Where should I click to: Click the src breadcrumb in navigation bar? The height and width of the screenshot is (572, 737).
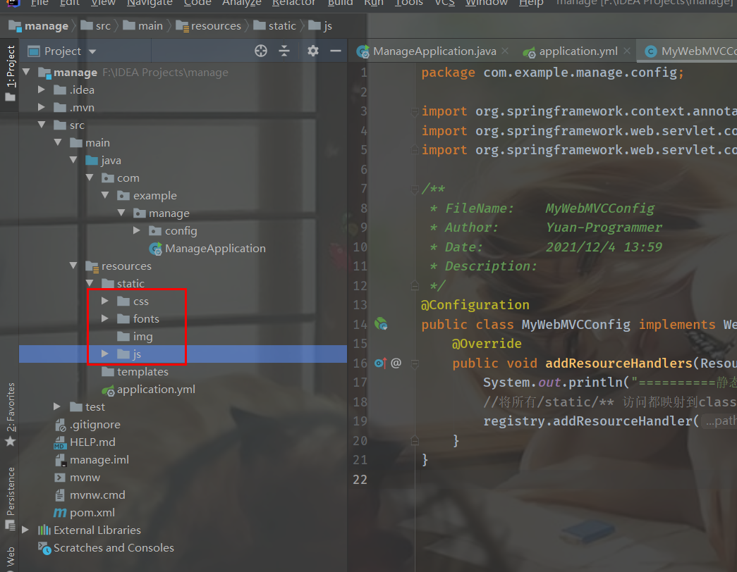click(x=96, y=26)
